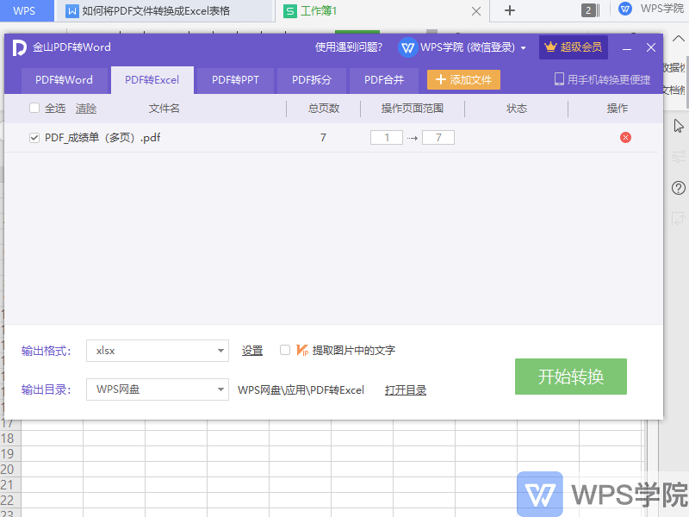
Task: Click the WPS学院 account avatar icon
Action: tap(407, 47)
